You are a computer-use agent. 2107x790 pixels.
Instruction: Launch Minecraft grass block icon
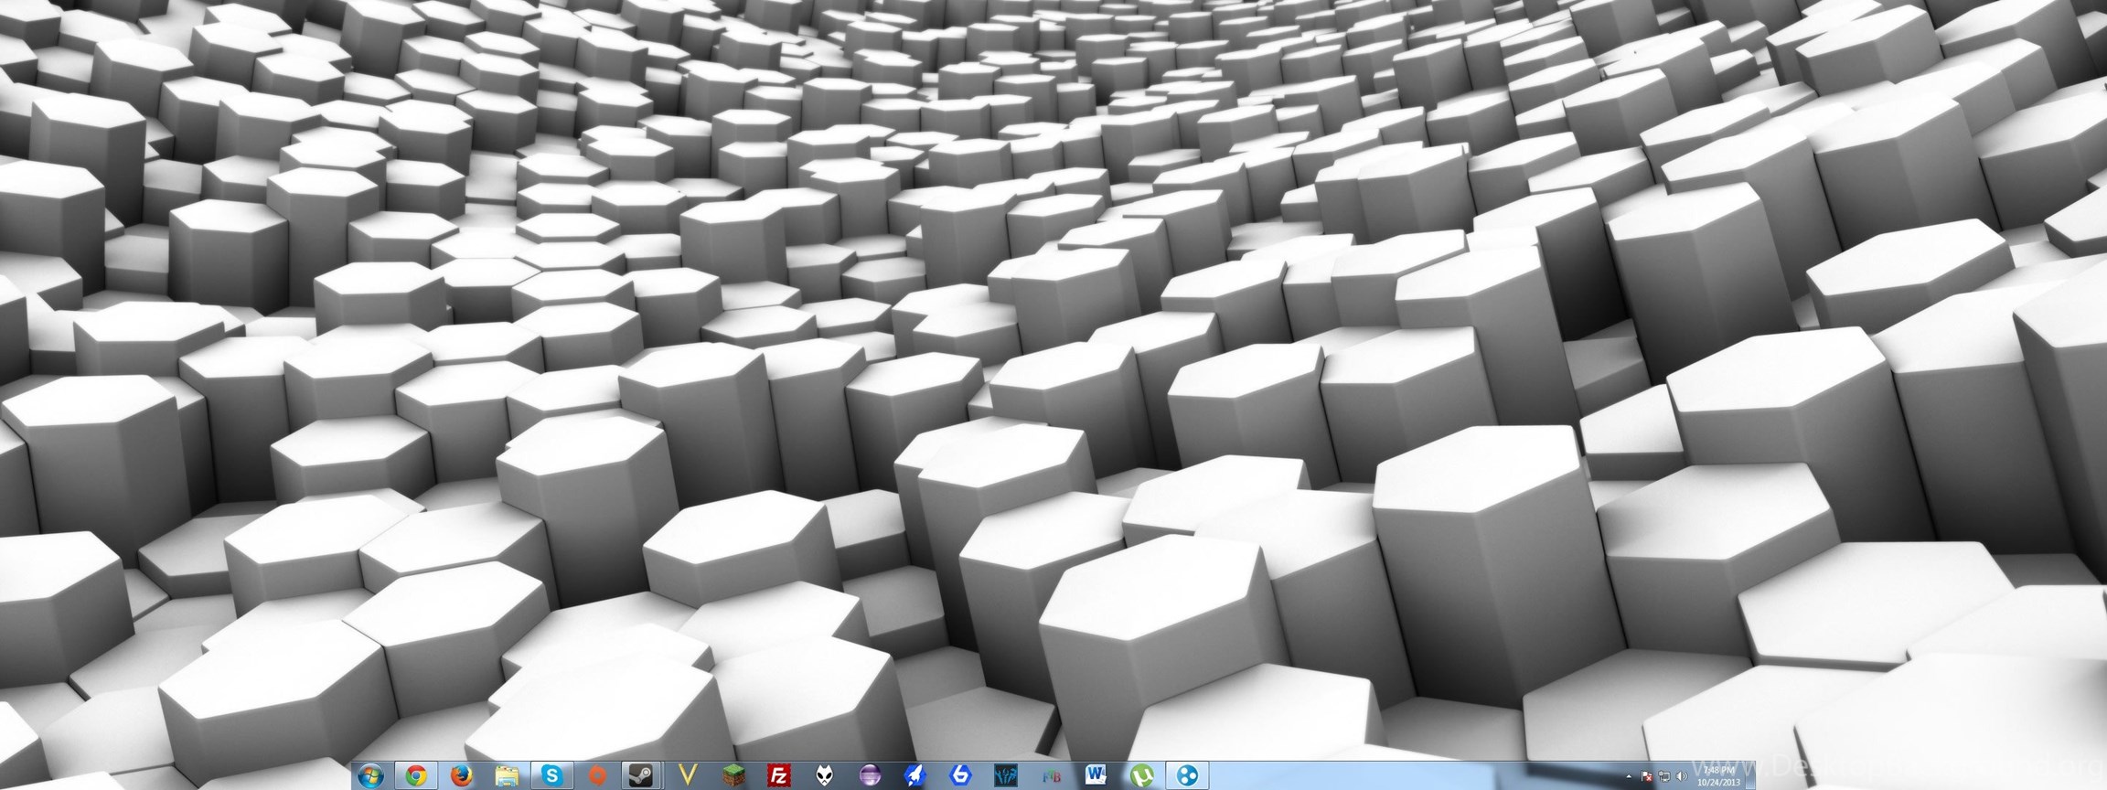(733, 775)
